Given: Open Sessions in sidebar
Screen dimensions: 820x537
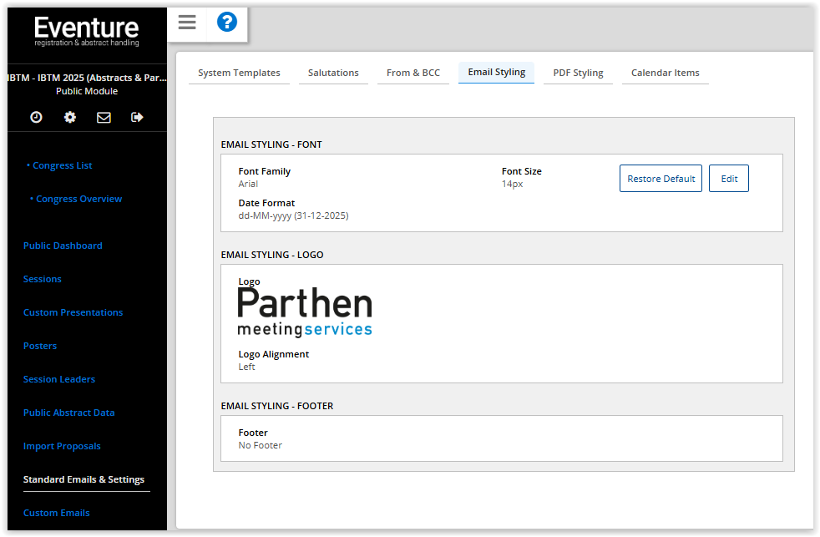Looking at the screenshot, I should (x=43, y=279).
